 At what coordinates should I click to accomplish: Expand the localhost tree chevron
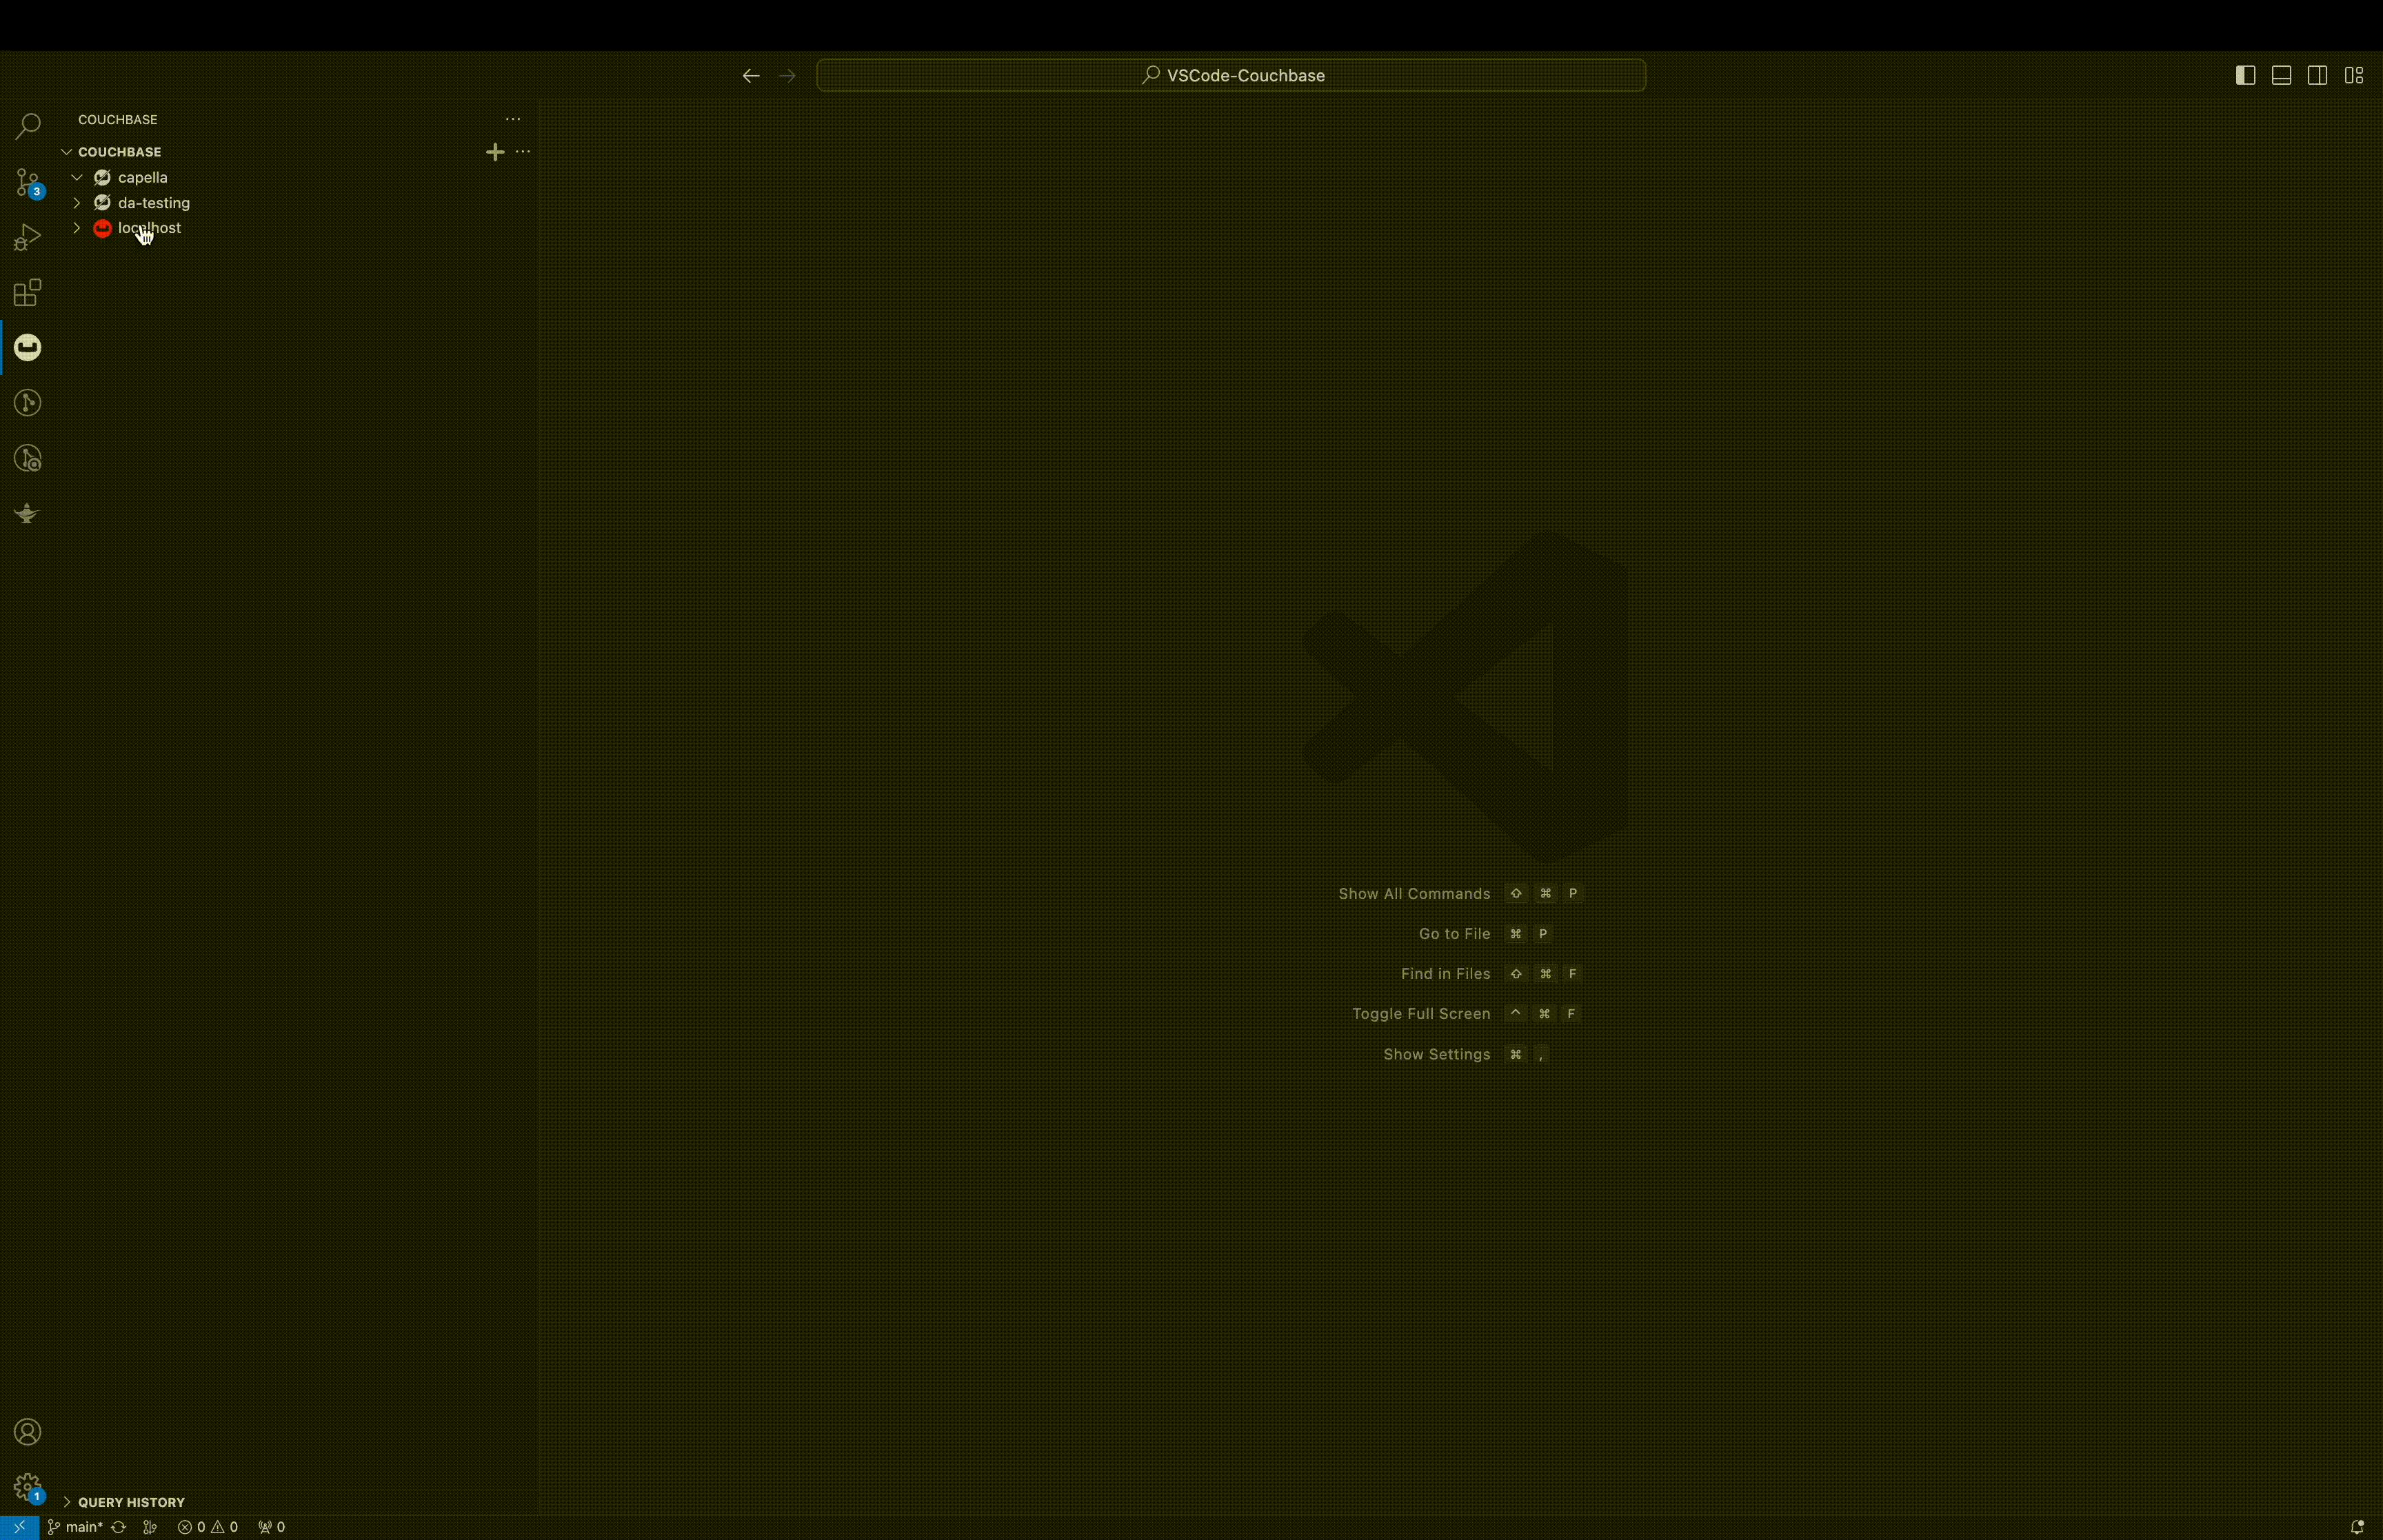pos(77,228)
